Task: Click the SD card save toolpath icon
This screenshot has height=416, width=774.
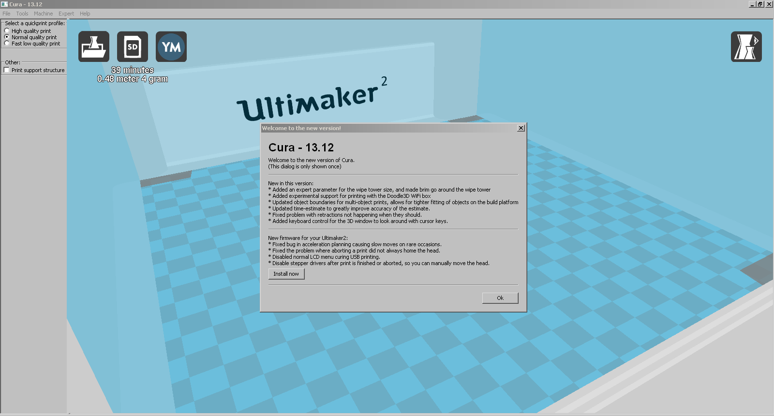Action: click(x=133, y=46)
